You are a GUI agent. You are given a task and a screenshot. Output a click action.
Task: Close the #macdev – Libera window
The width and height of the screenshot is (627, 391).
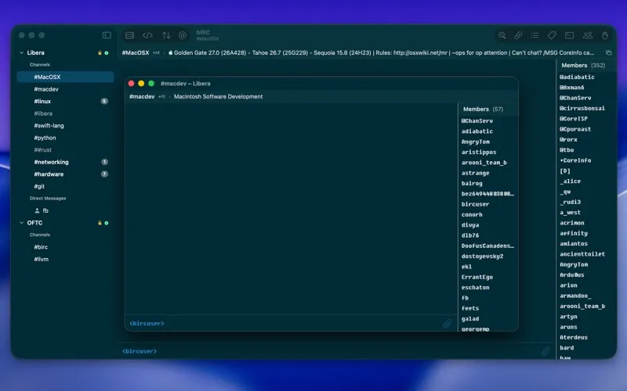pyautogui.click(x=131, y=84)
